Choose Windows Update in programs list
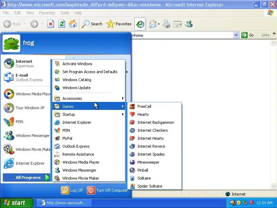 [89, 88]
